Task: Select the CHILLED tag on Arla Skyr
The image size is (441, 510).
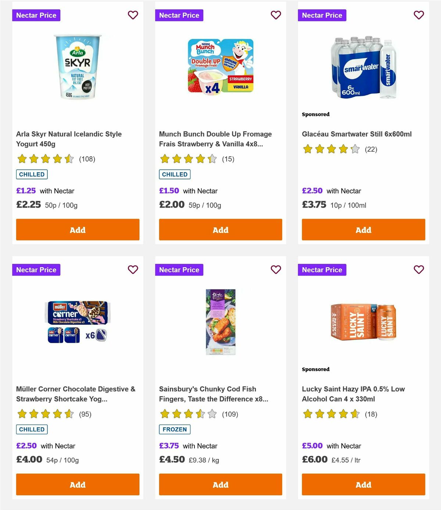Action: 32,174
